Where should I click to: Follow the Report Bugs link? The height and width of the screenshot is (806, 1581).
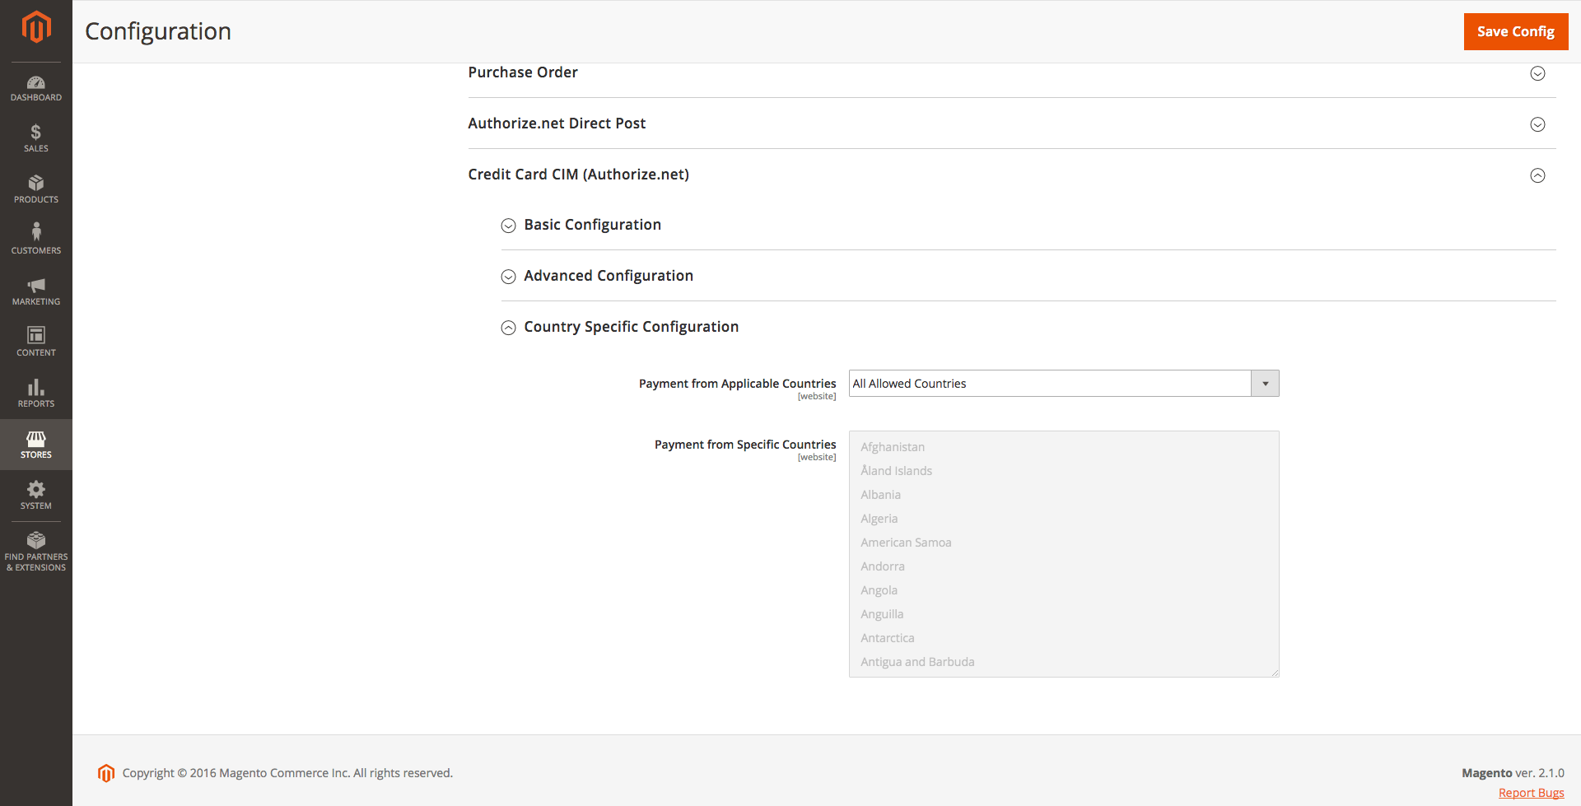click(1531, 793)
